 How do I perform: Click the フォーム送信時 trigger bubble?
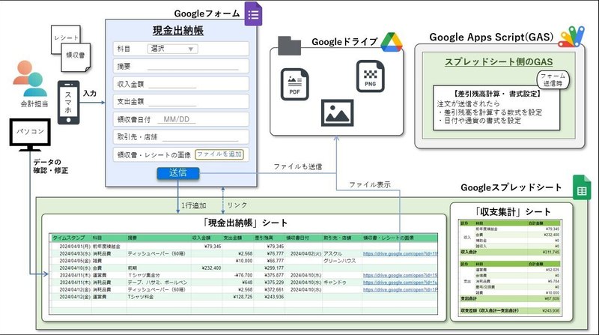(x=553, y=79)
